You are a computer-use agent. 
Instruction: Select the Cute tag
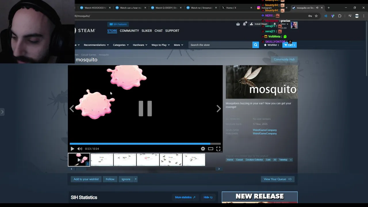pos(268,160)
